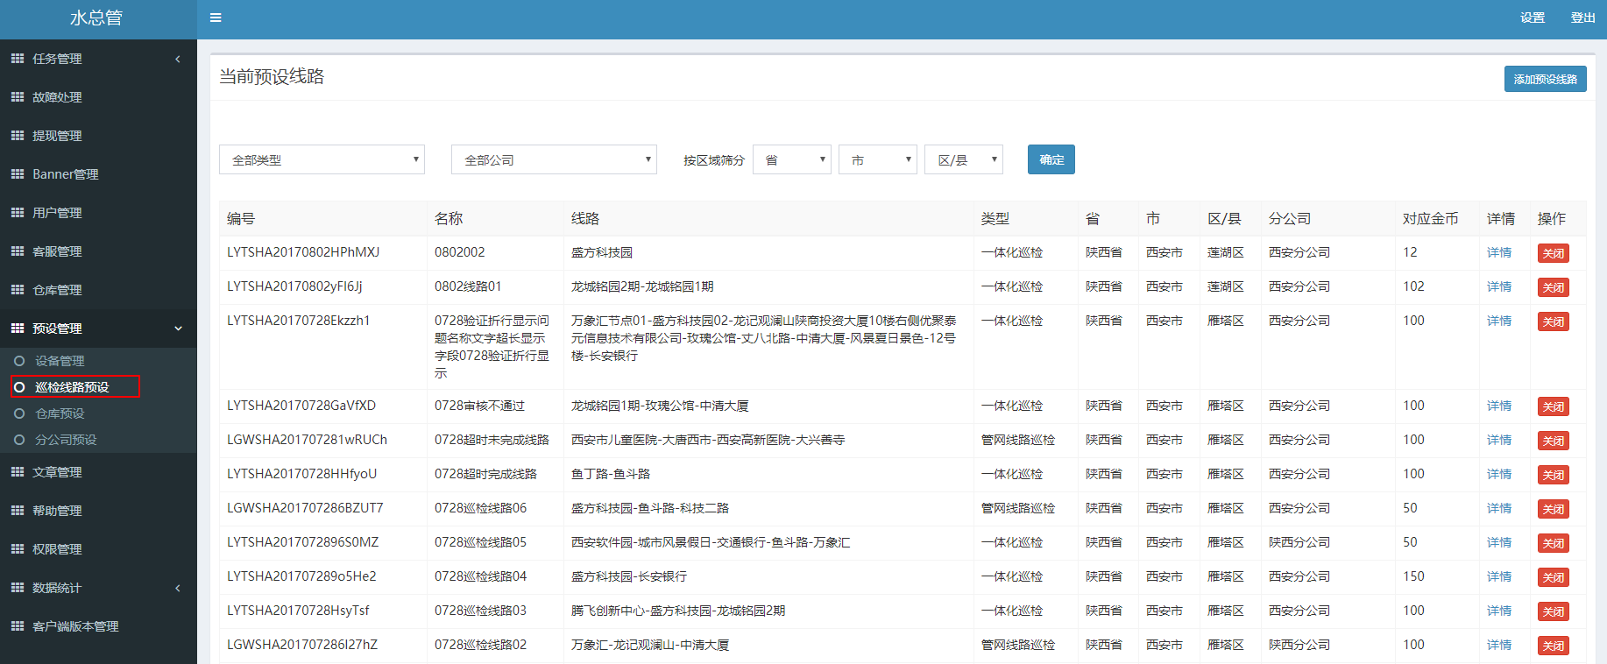The height and width of the screenshot is (664, 1607).
Task: Click 设置 in the top bar
Action: coord(1533,18)
